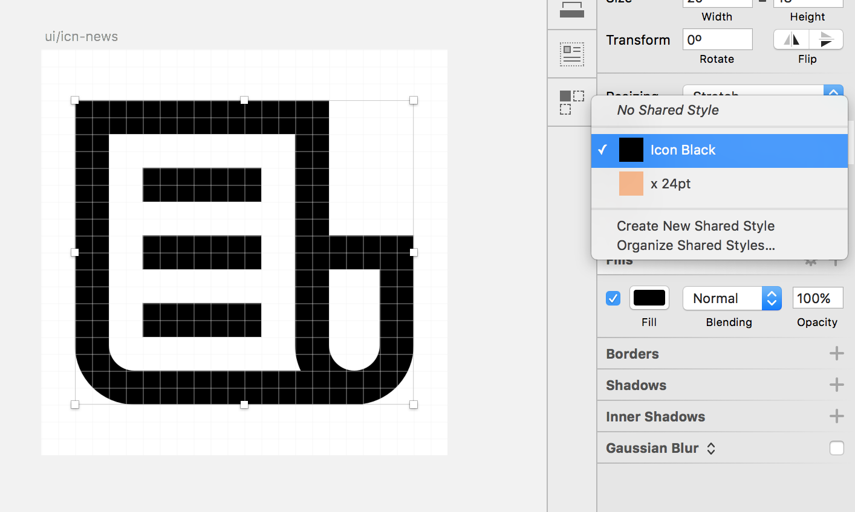The width and height of the screenshot is (855, 512).
Task: Open the black Fill color swatch
Action: pyautogui.click(x=649, y=298)
